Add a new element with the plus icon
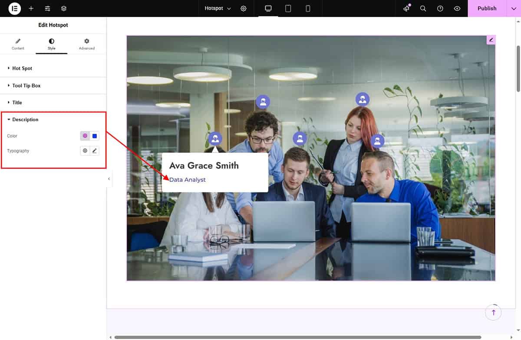 (31, 8)
